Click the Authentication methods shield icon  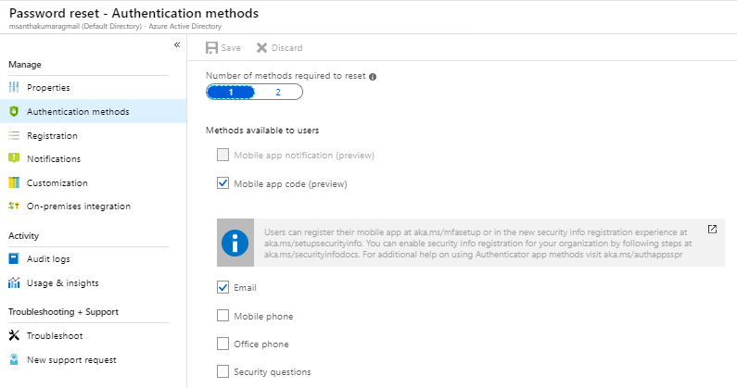coord(14,111)
